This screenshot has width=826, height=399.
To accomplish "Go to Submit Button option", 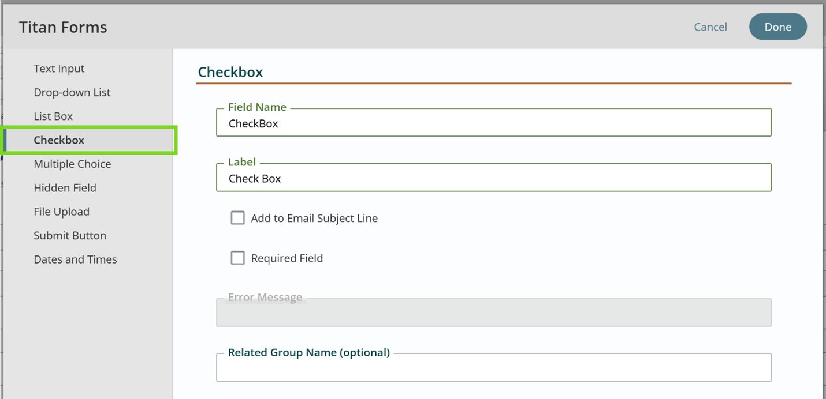I will point(70,236).
